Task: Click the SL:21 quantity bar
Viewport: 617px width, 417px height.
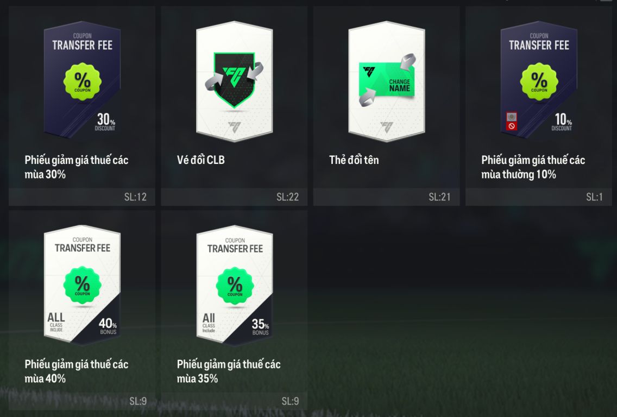Action: click(386, 197)
